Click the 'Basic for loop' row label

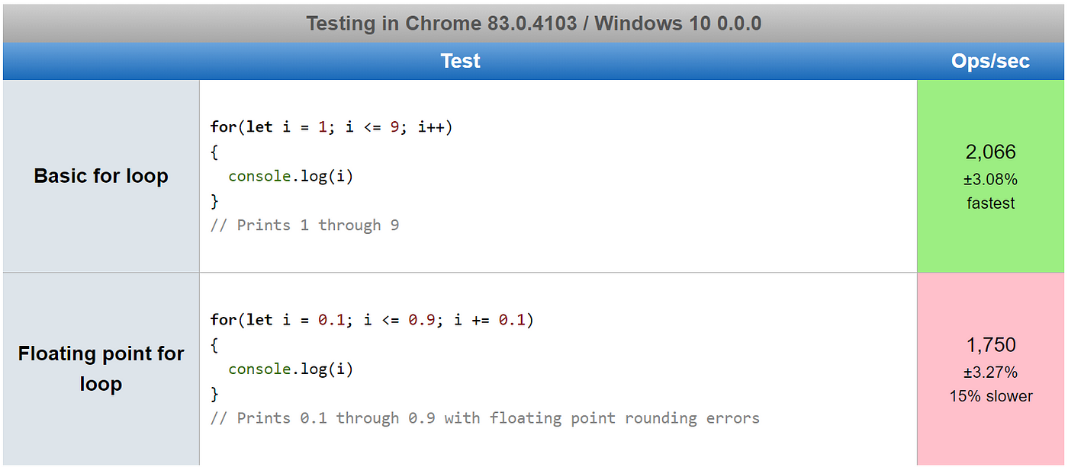click(x=101, y=176)
